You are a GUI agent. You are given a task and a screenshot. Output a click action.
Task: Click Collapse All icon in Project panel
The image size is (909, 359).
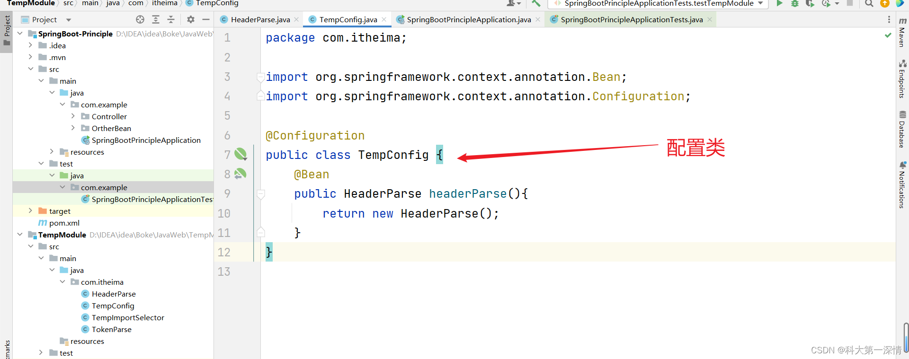click(x=171, y=19)
